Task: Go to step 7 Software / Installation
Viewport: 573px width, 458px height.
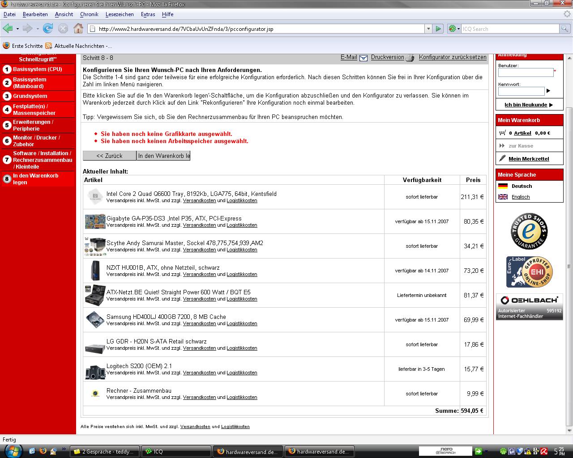Action: [38, 160]
